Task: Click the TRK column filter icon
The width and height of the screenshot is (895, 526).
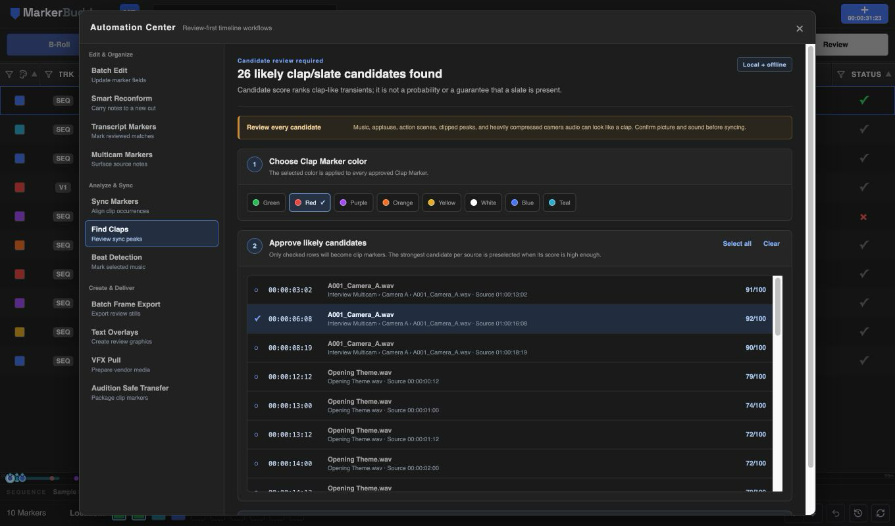Action: click(x=48, y=74)
